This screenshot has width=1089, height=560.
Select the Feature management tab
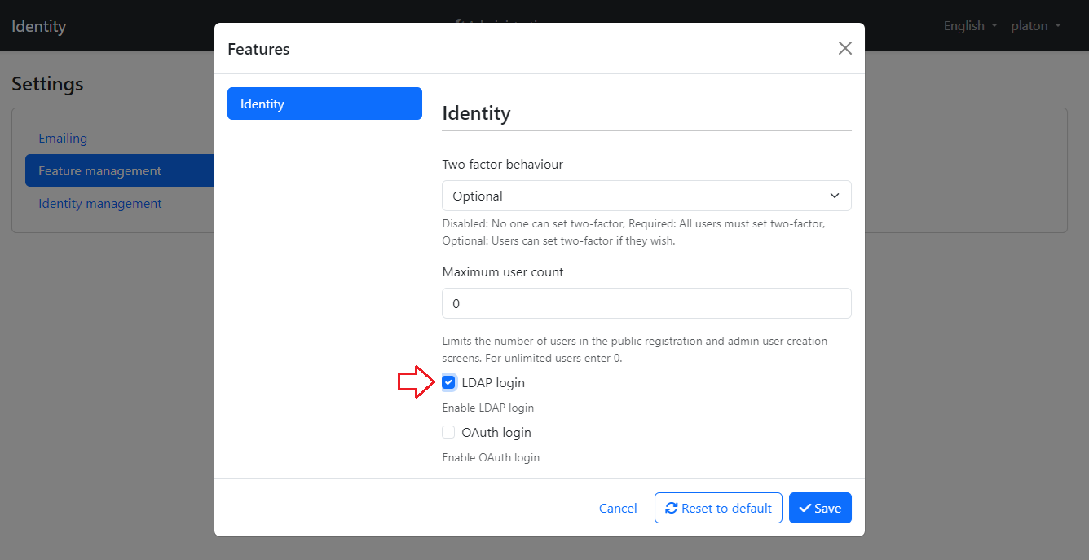(100, 171)
